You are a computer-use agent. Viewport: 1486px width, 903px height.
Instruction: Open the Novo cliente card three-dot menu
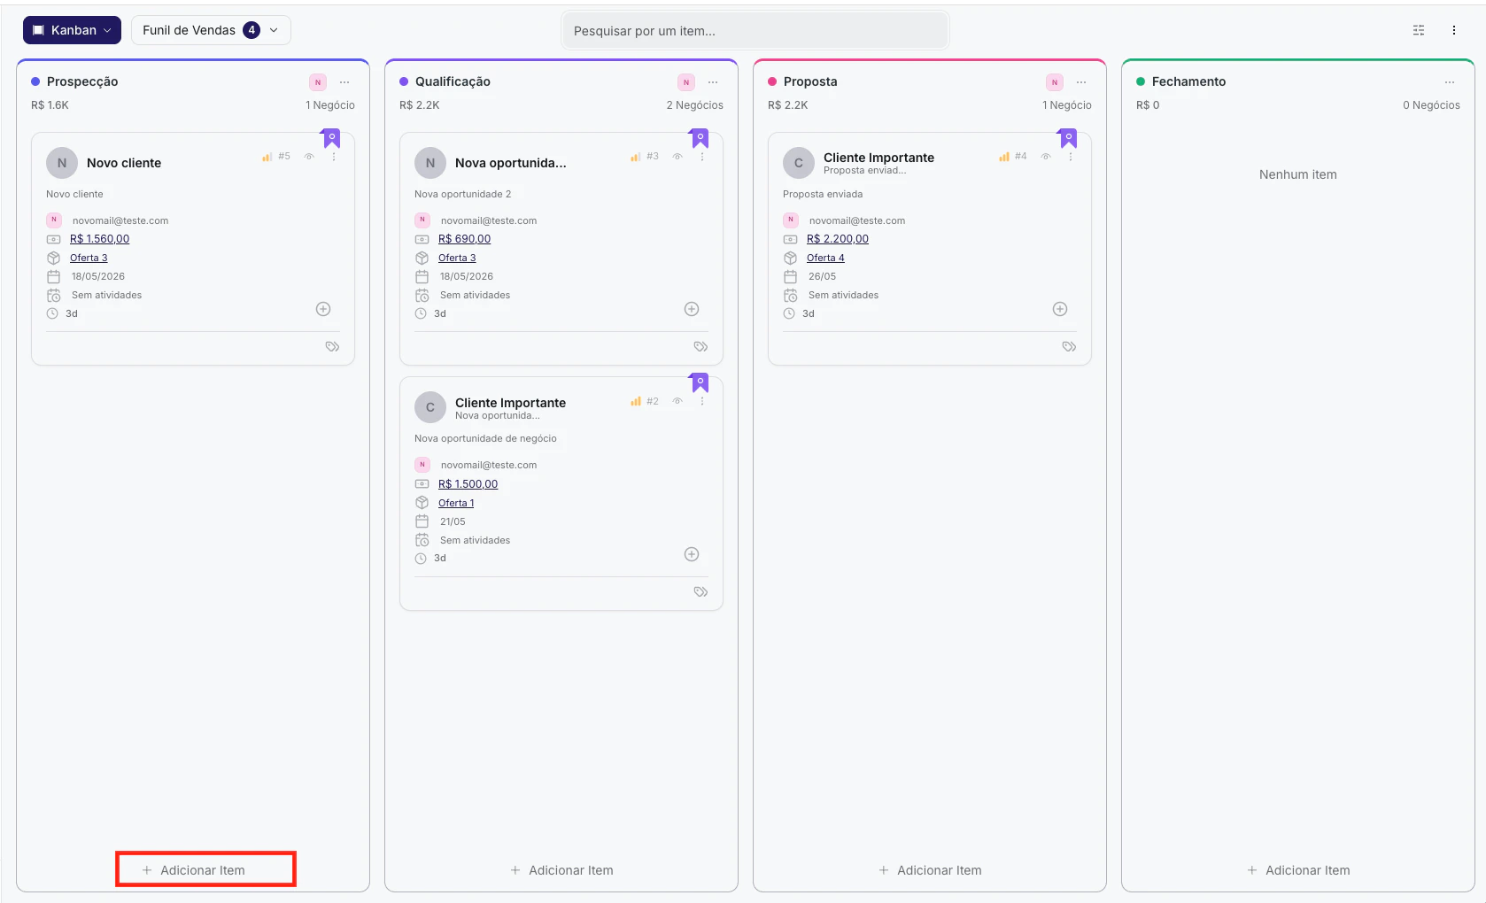(334, 157)
